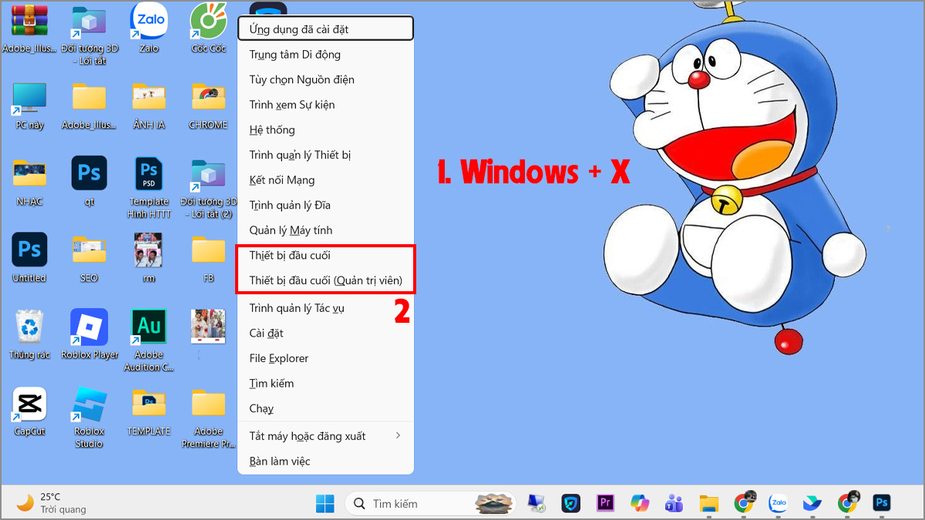Open the Adobe_Illus folder on the desktop
Image resolution: width=925 pixels, height=520 pixels.
click(x=89, y=106)
